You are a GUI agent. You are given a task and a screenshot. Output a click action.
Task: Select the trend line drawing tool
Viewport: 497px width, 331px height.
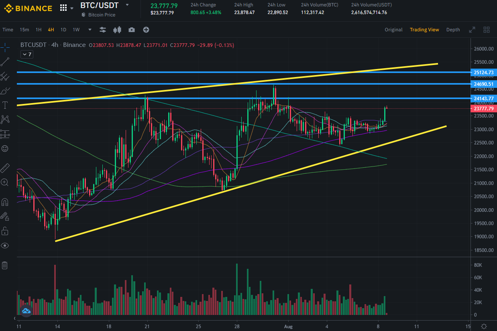click(x=5, y=62)
